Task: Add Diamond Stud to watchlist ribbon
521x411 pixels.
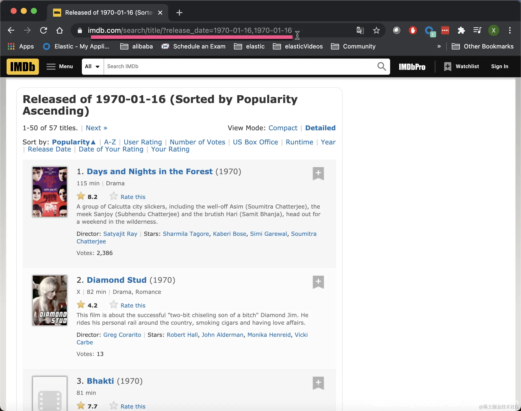Action: 318,282
